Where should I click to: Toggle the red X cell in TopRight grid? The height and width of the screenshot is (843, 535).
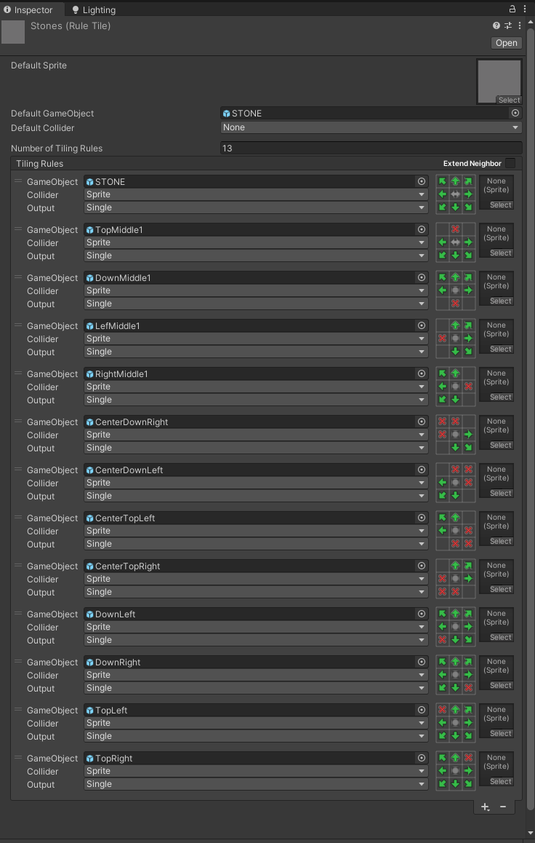468,758
